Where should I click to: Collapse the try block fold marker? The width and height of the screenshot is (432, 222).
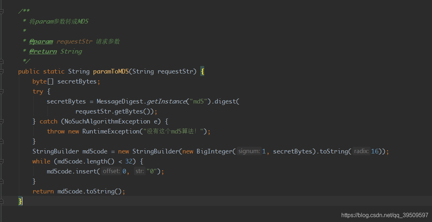tap(2, 92)
